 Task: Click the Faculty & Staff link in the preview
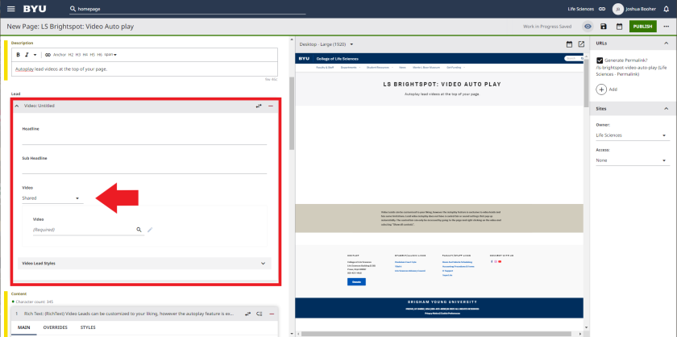click(x=325, y=68)
